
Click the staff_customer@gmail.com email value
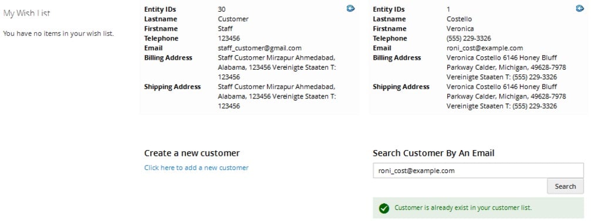point(259,48)
